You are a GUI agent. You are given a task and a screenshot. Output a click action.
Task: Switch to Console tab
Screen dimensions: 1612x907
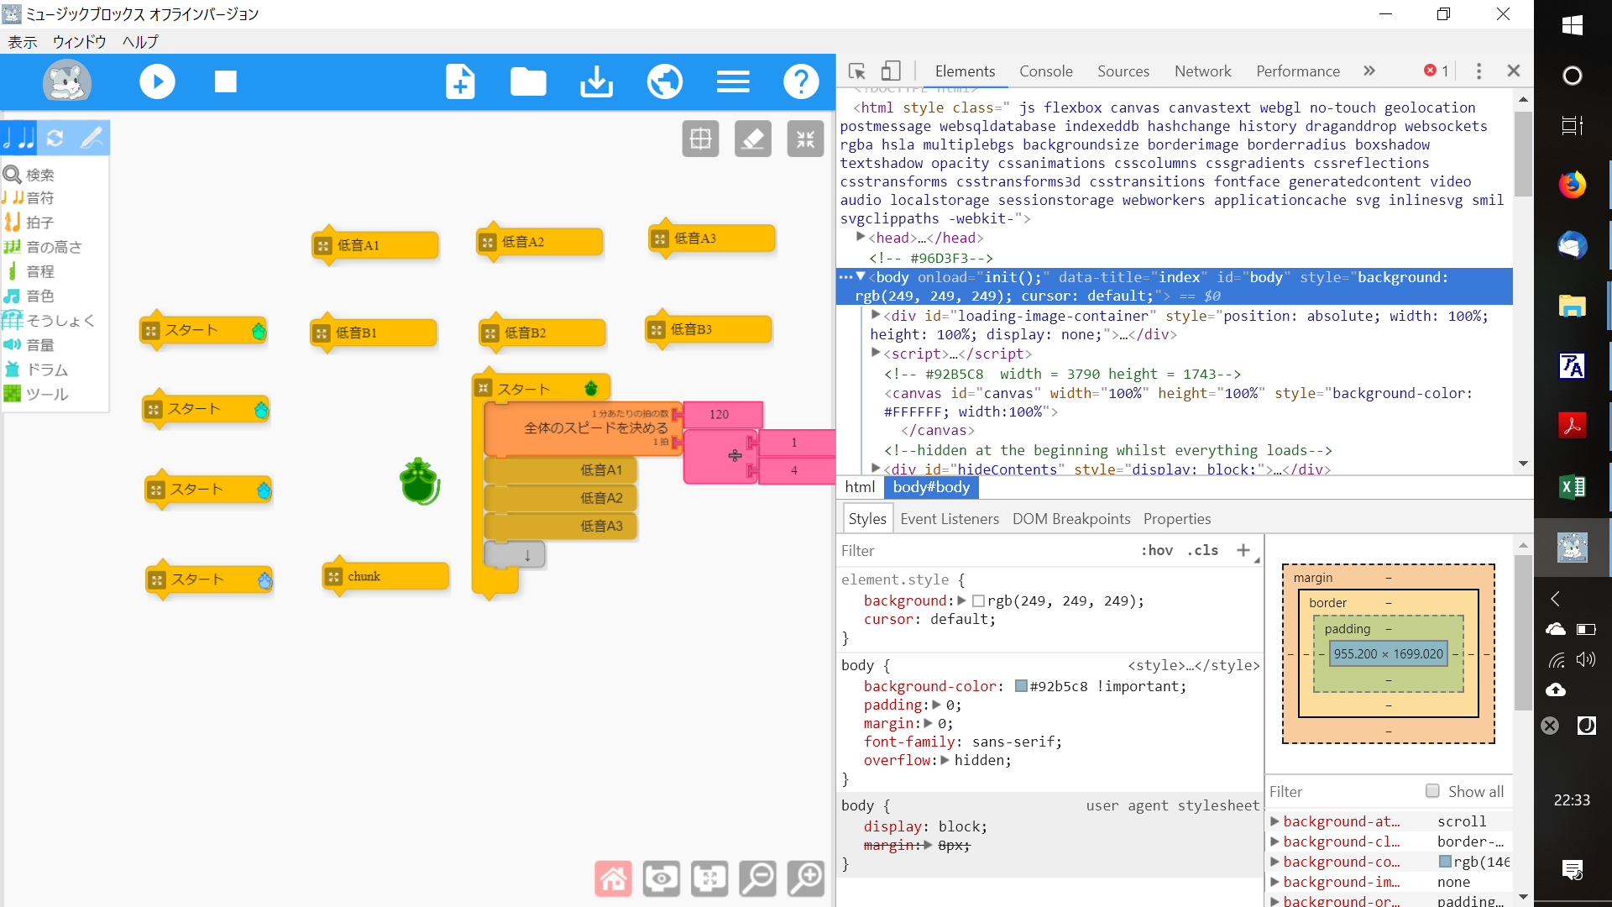1046,71
